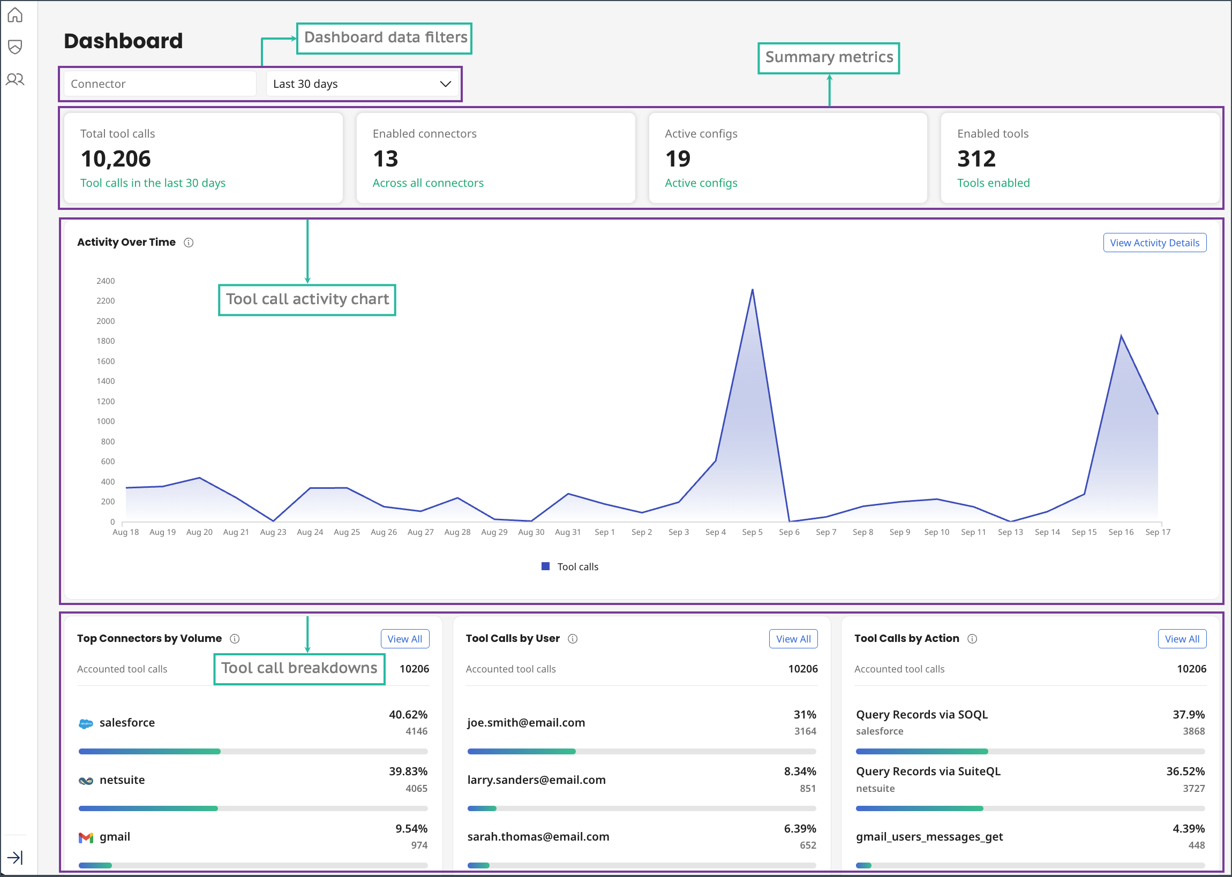This screenshot has height=877, width=1232.
Task: Click 'Tool calls in the last 30 days' text
Action: tap(153, 183)
